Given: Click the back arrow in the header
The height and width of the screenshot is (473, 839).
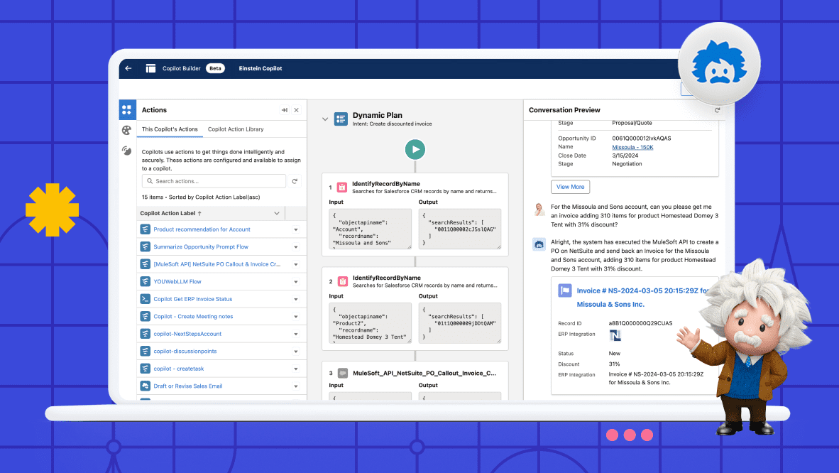Looking at the screenshot, I should tap(128, 69).
